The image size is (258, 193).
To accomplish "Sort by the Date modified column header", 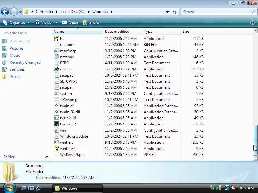I will (122, 31).
